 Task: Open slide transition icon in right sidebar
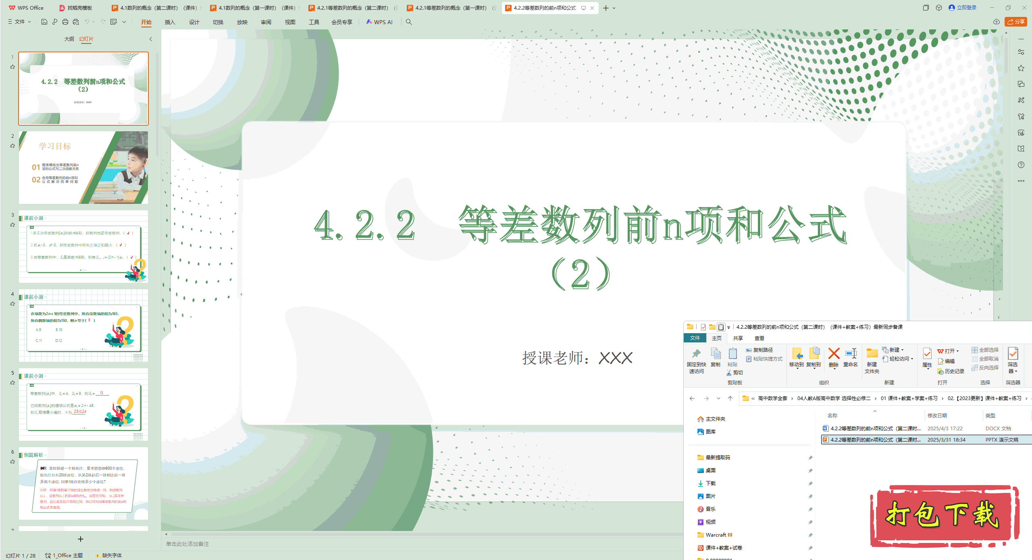point(1021,84)
